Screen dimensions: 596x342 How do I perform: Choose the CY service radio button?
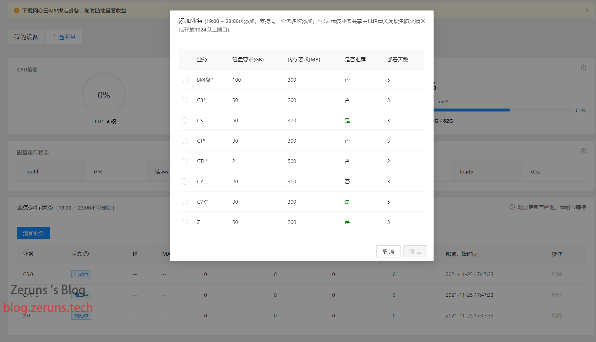tap(185, 181)
